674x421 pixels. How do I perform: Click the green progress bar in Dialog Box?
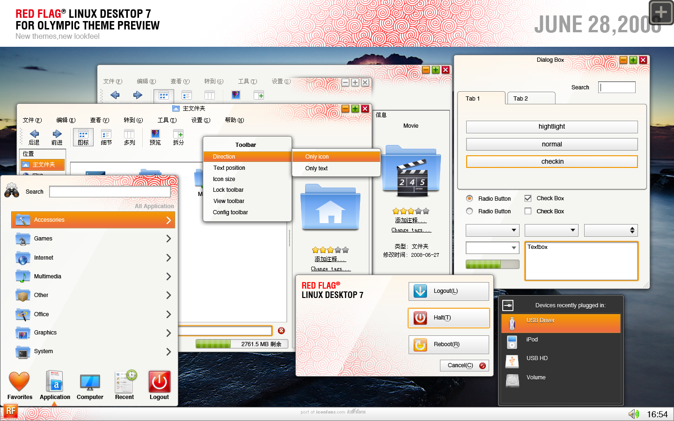tap(492, 264)
